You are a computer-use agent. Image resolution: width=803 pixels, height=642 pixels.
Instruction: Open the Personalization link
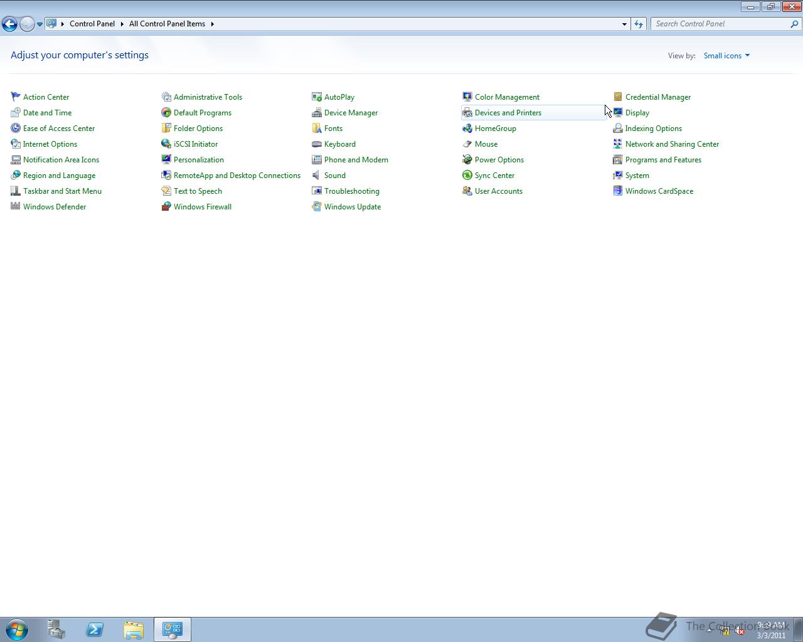[x=199, y=160]
